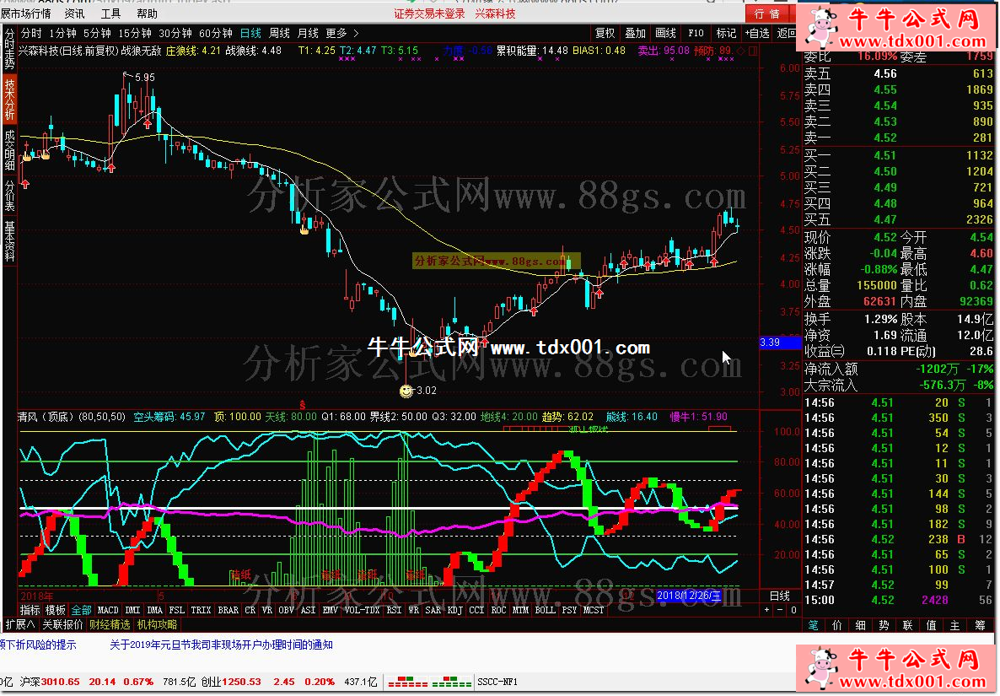Select the BOLL indicator
This screenshot has height=696, width=1000.
545,610
